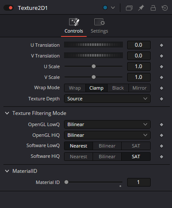The height and width of the screenshot is (208, 172).
Task: Add keyframe for Software LowQ
Action: (x=161, y=146)
